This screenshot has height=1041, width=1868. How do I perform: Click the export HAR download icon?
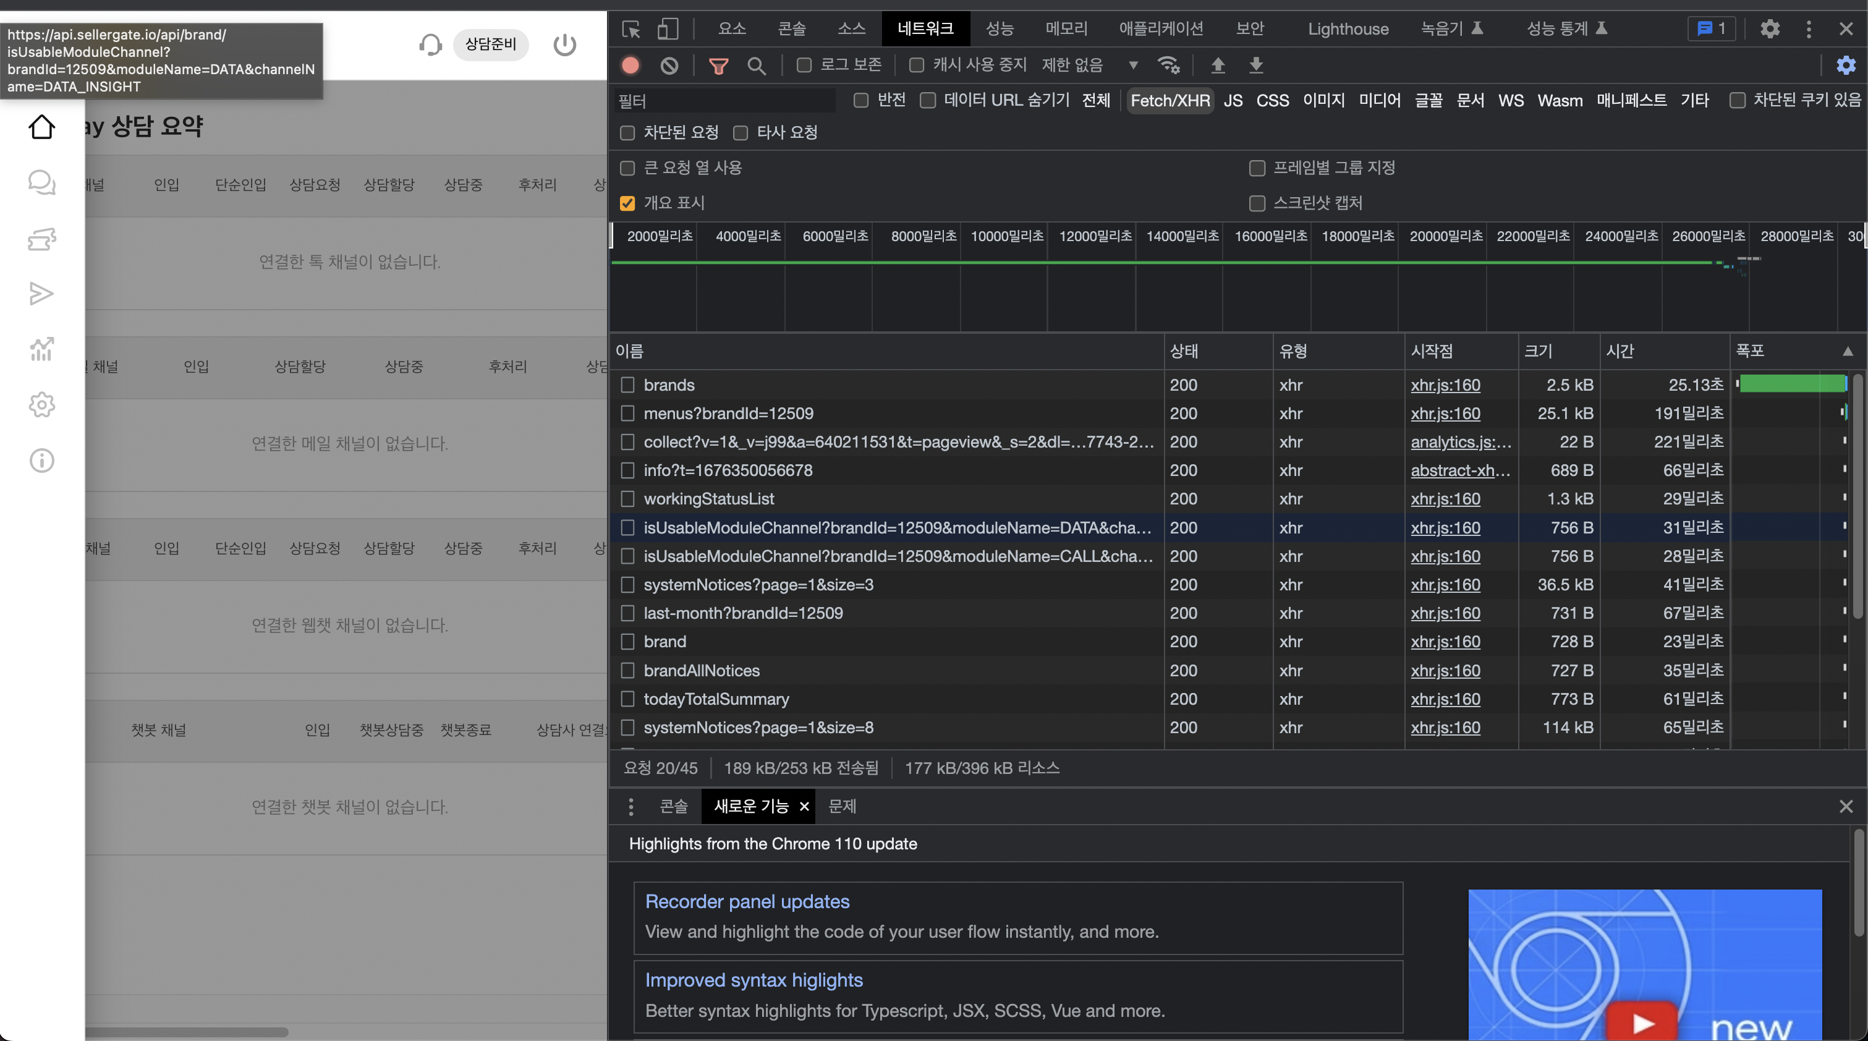click(x=1256, y=66)
